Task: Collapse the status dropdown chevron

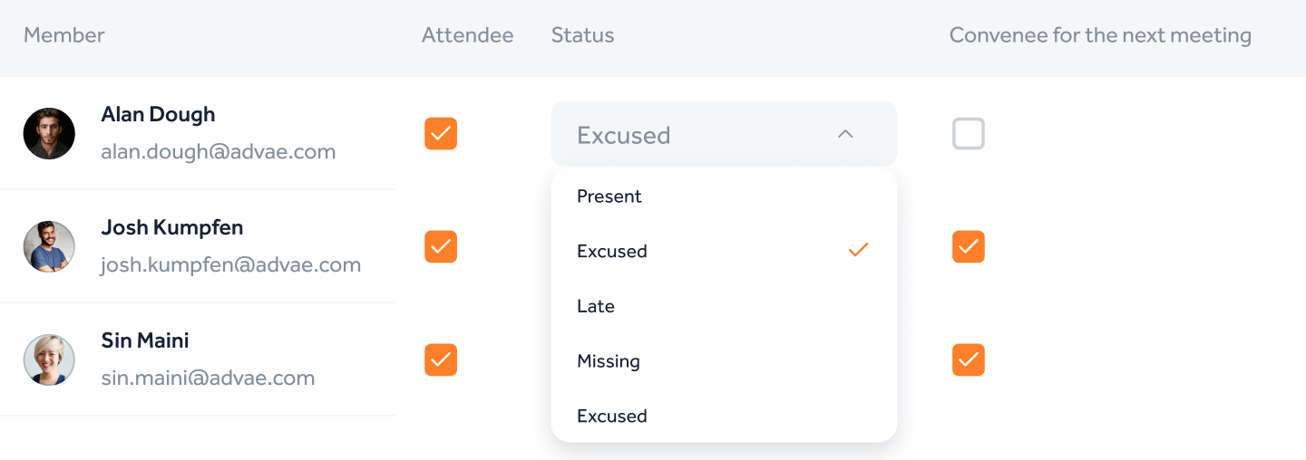Action: tap(845, 134)
